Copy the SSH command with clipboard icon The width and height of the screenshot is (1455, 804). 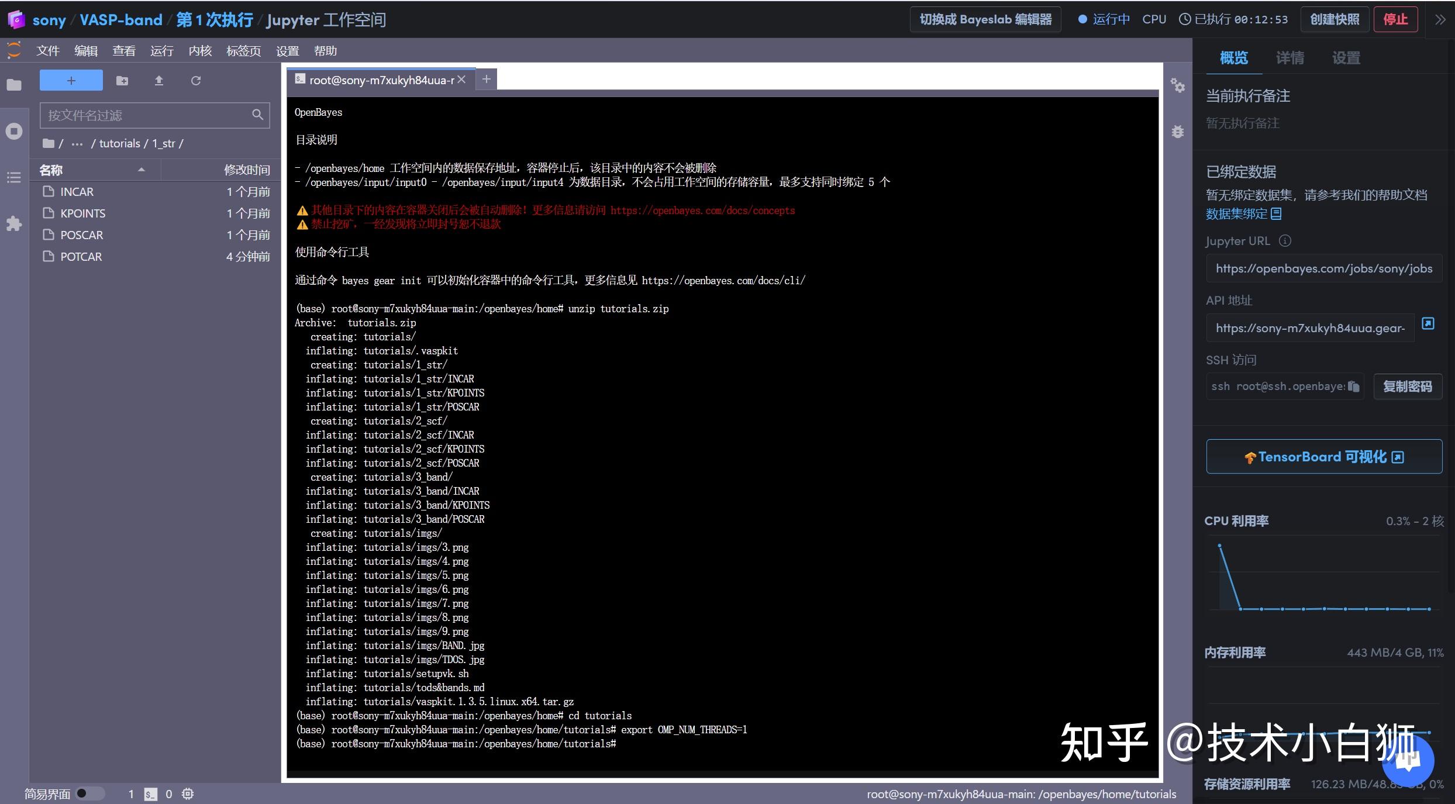coord(1353,387)
